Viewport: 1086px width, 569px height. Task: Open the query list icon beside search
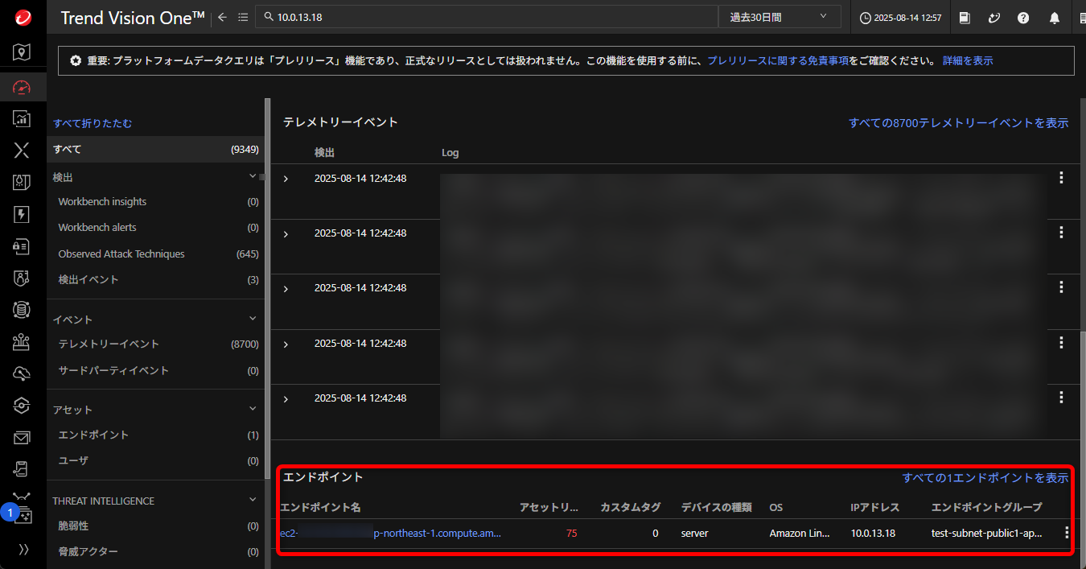tap(243, 17)
